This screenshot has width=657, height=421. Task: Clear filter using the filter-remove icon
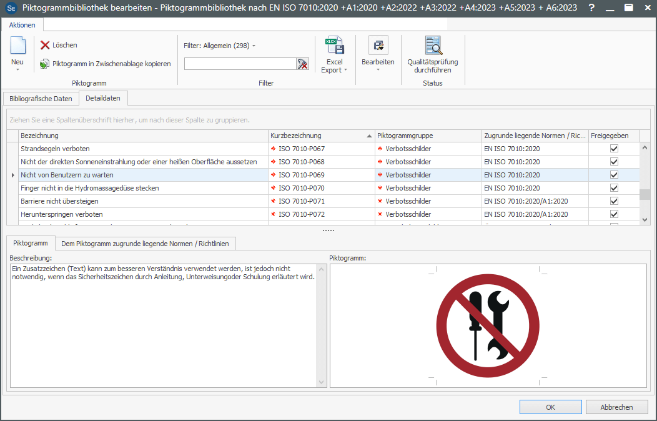pos(303,64)
